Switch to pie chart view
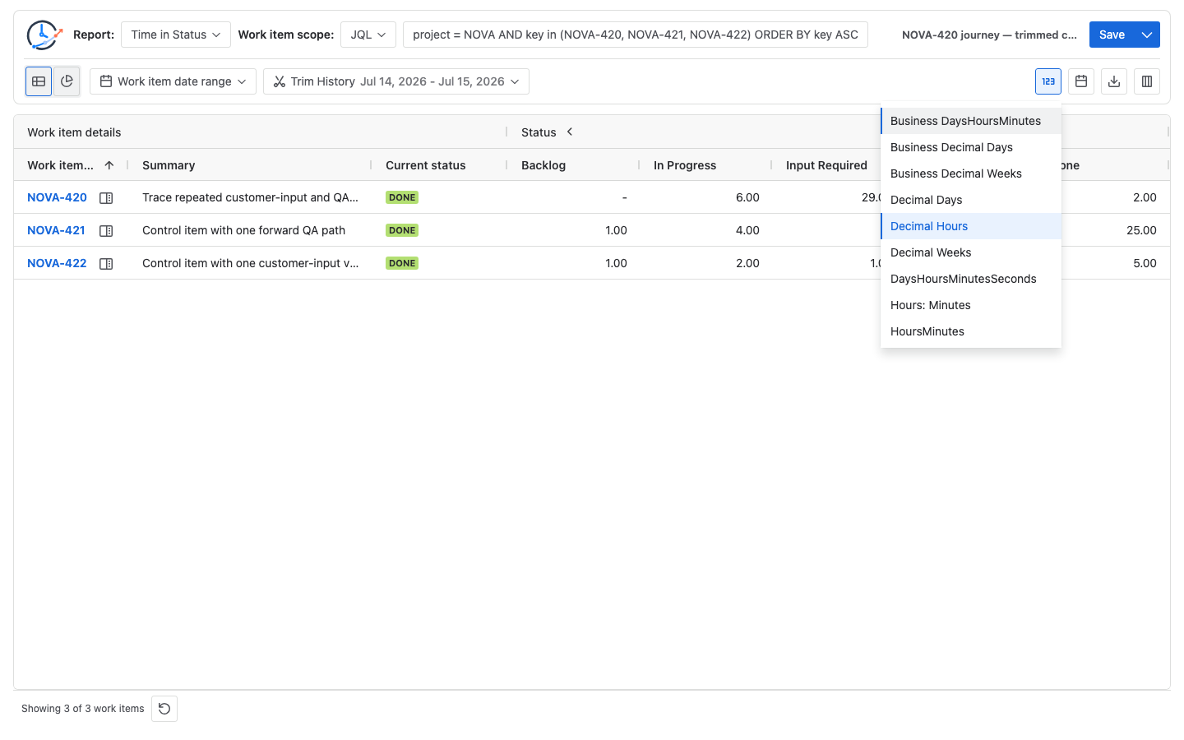 (67, 81)
